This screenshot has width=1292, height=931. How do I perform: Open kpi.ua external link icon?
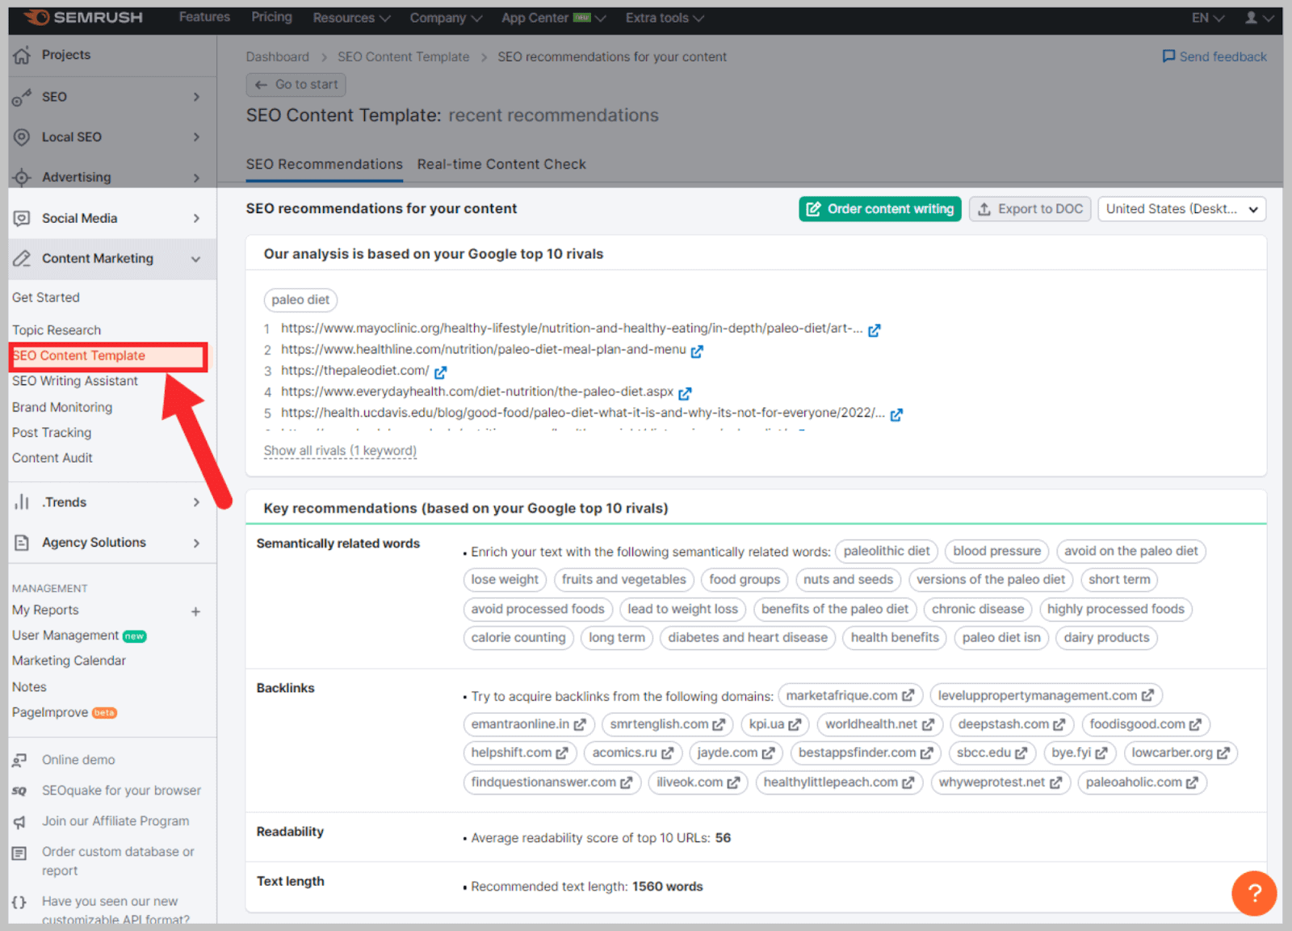795,724
